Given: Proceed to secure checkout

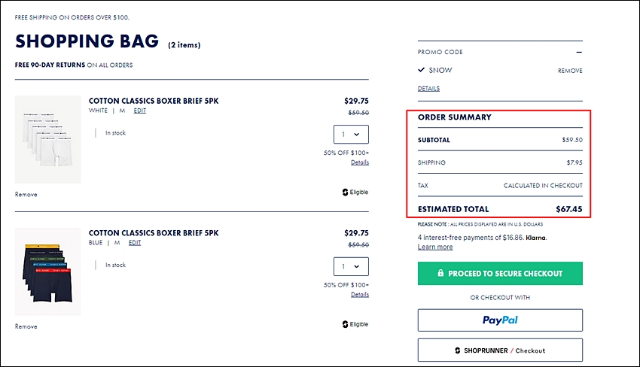Looking at the screenshot, I should 500,273.
